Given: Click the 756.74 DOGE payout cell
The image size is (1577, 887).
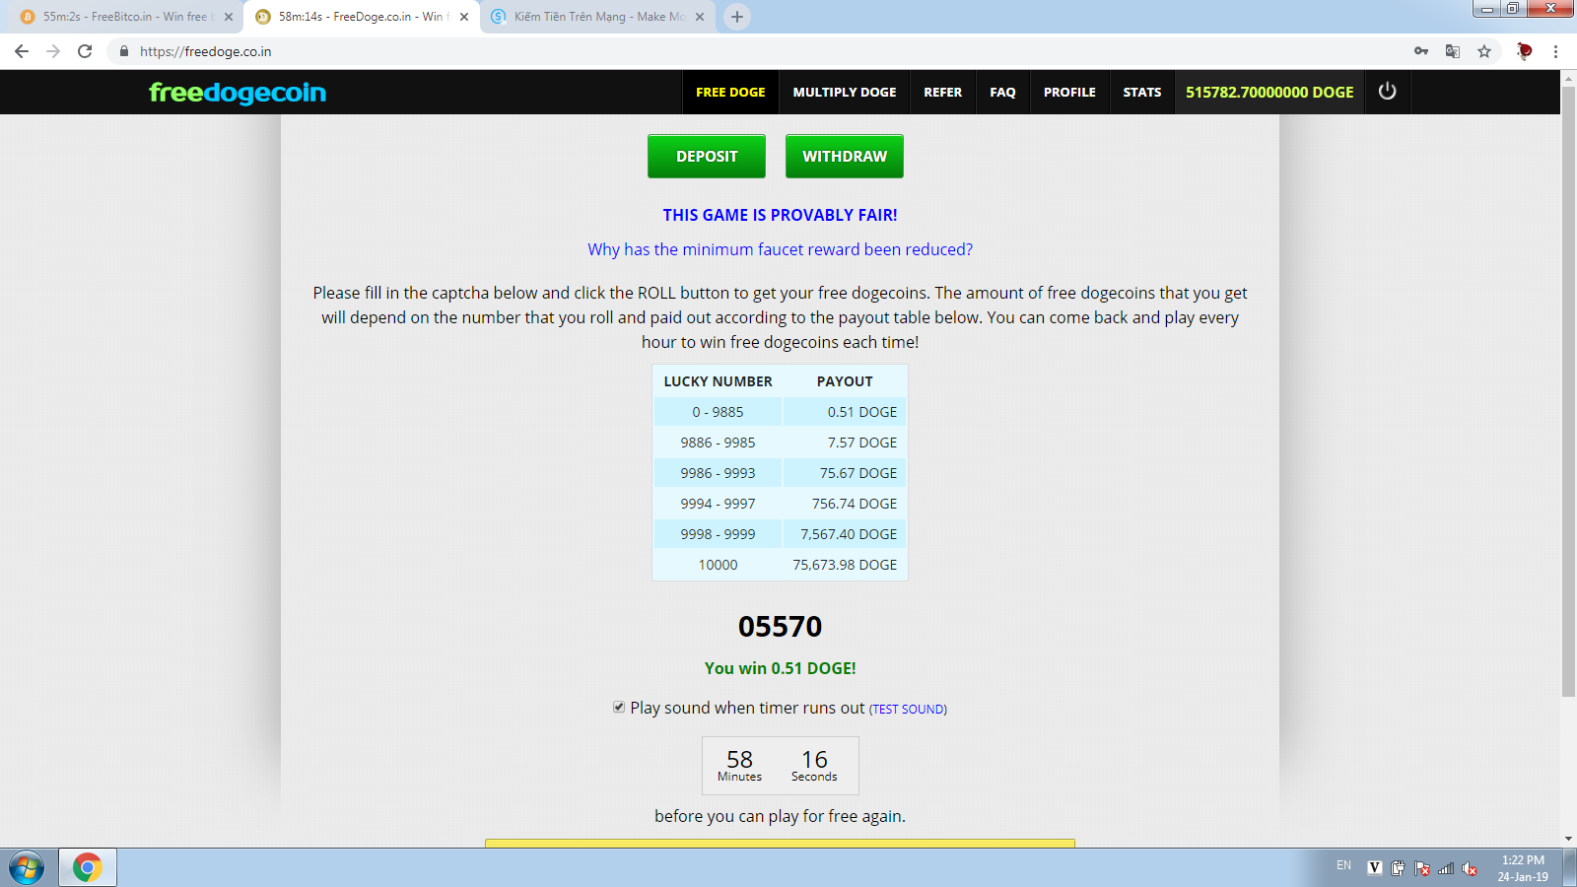Looking at the screenshot, I should 845,504.
